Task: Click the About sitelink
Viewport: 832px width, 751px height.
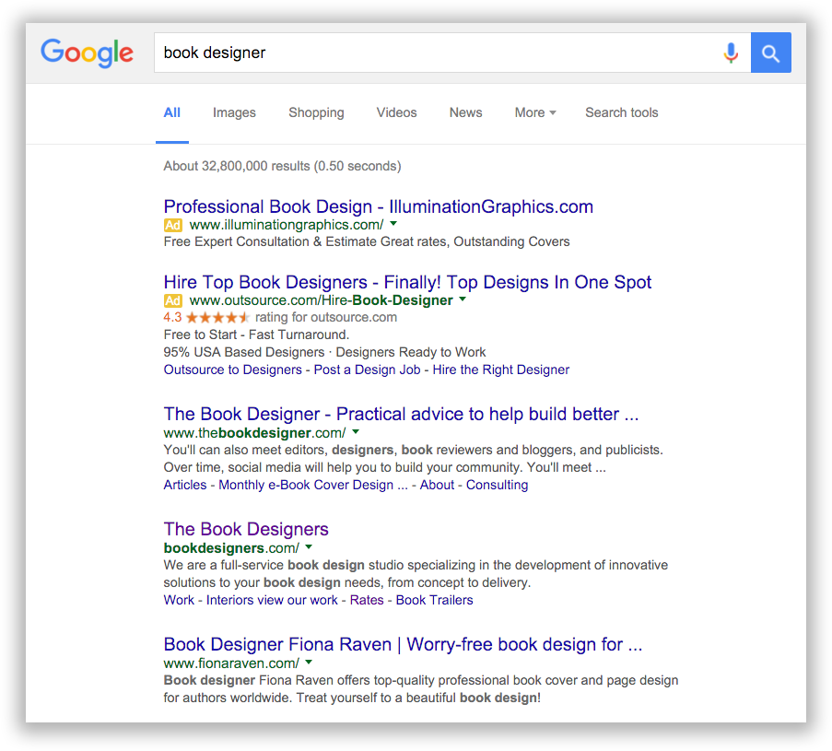Action: 437,485
